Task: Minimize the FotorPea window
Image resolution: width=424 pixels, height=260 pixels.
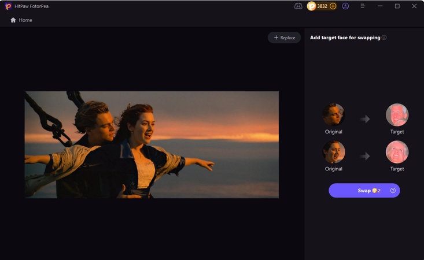Action: click(x=380, y=6)
